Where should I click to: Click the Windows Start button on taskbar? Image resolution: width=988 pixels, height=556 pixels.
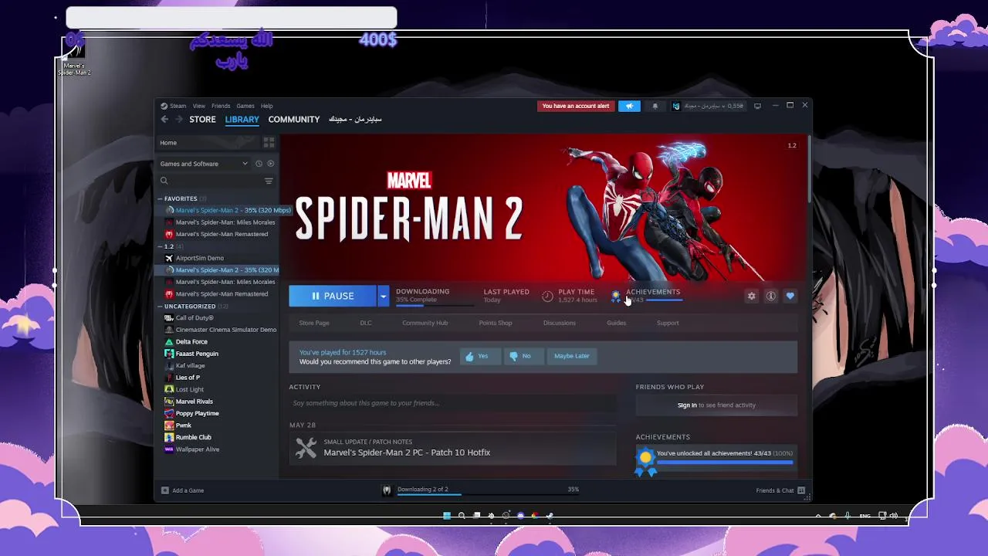[x=446, y=516]
